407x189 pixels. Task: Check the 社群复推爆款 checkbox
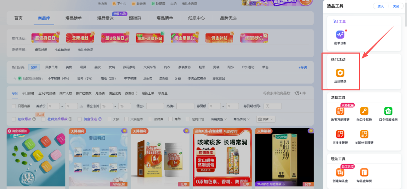coord(43,119)
